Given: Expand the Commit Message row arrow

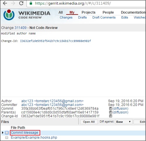Looking at the screenshot, I should click(x=3, y=133).
